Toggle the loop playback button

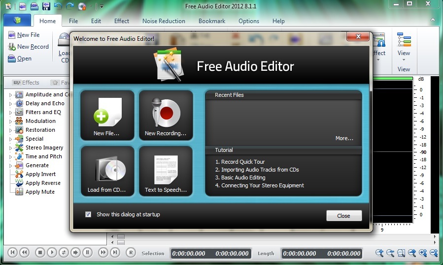64,252
